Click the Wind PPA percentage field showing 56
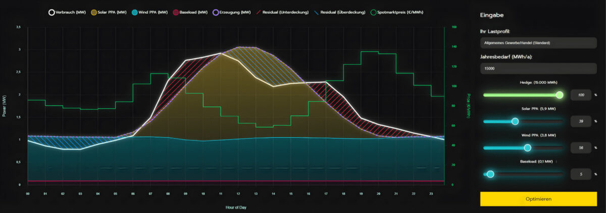 coord(581,148)
